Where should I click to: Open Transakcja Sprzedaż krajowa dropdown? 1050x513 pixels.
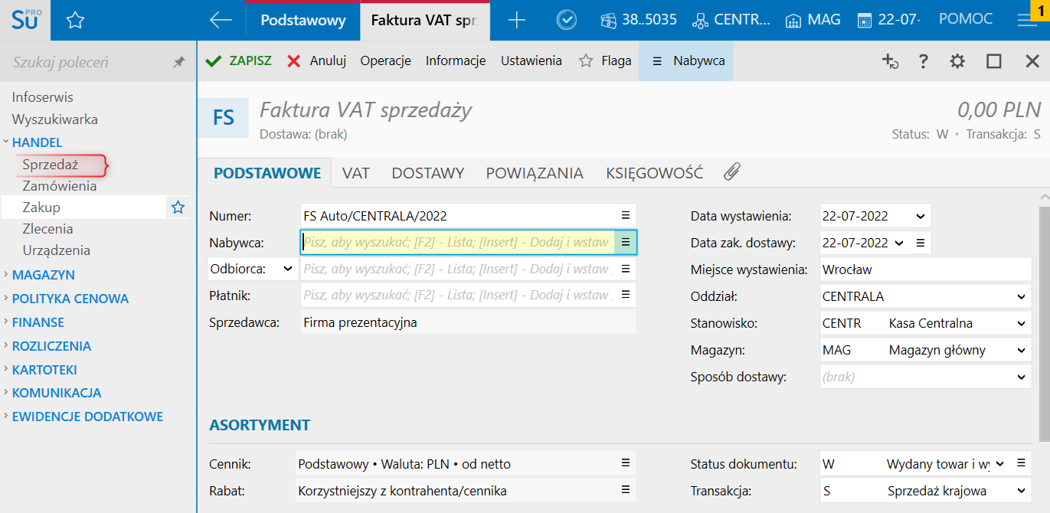click(1021, 490)
